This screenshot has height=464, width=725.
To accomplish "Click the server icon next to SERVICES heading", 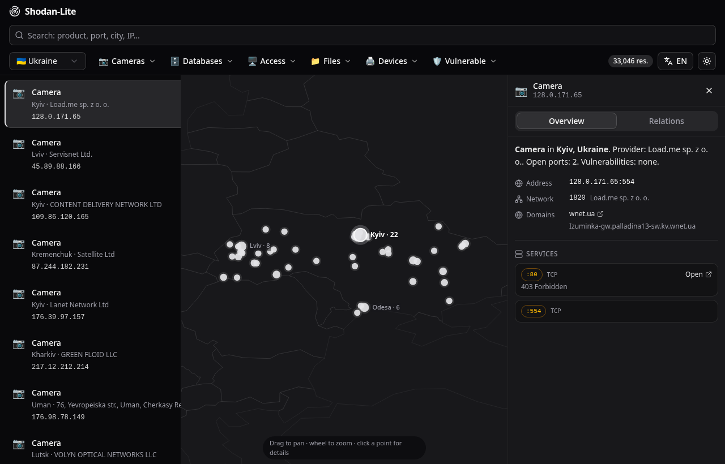I will 519,254.
